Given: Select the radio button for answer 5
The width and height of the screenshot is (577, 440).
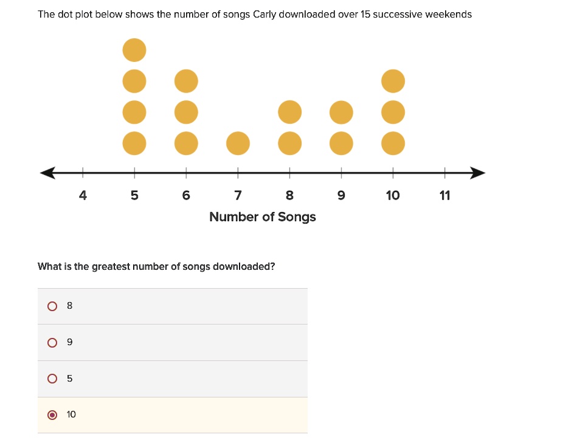Looking at the screenshot, I should click(52, 379).
